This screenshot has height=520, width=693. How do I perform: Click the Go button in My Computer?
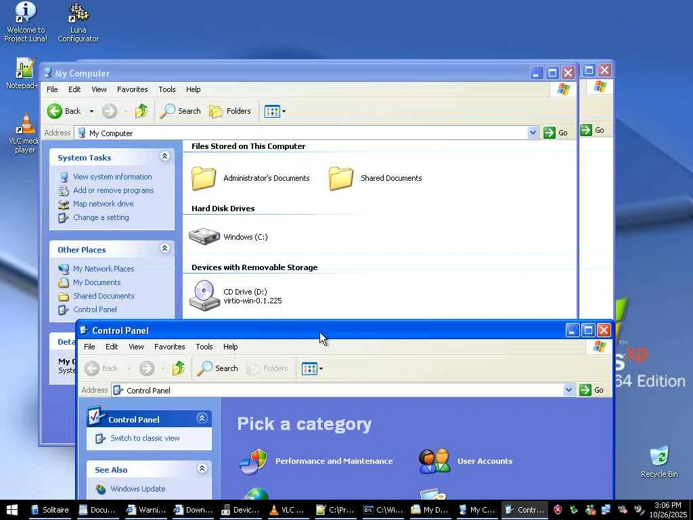556,133
